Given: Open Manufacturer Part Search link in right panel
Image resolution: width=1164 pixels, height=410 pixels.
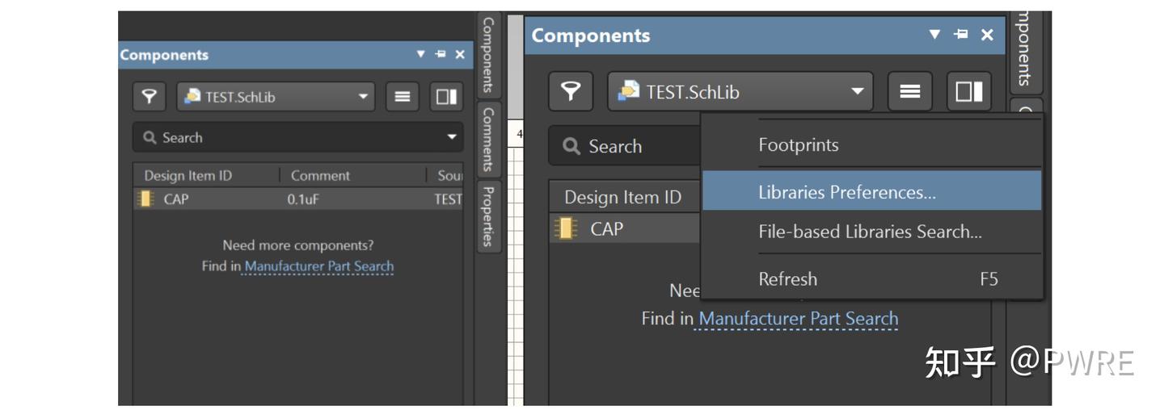Looking at the screenshot, I should tap(798, 319).
